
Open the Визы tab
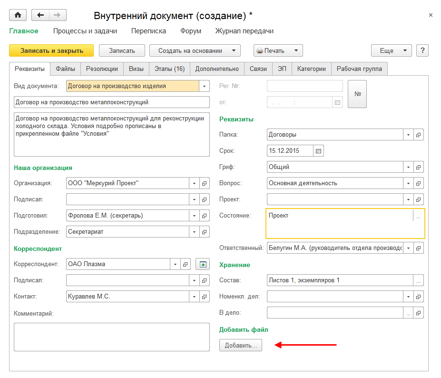[136, 69]
